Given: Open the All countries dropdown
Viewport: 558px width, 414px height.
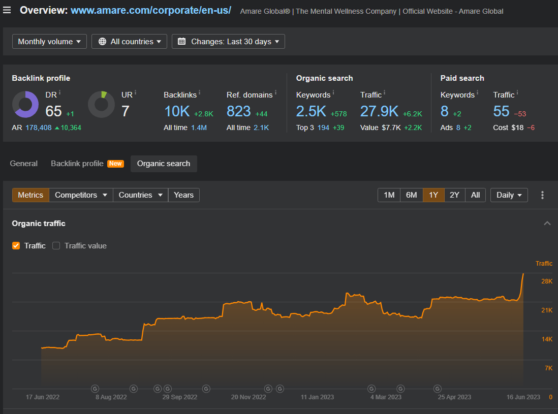Looking at the screenshot, I should coord(129,42).
